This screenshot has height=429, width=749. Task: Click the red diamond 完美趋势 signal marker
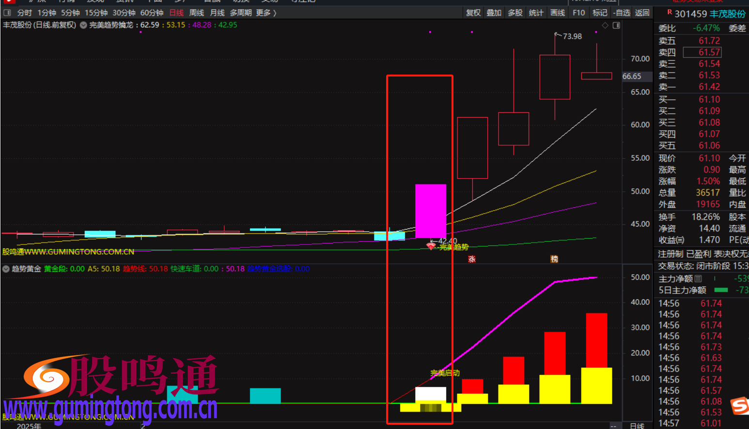[x=430, y=247]
